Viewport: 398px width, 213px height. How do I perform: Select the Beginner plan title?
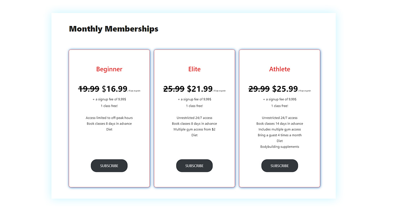point(109,69)
